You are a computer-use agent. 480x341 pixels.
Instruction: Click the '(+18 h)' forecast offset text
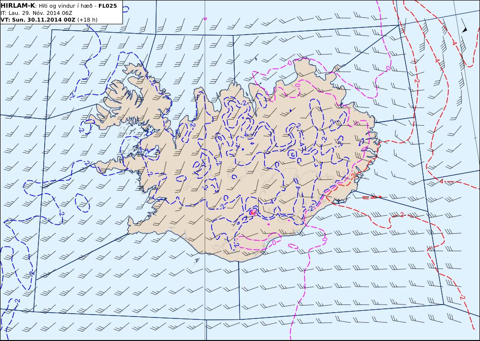(87, 20)
